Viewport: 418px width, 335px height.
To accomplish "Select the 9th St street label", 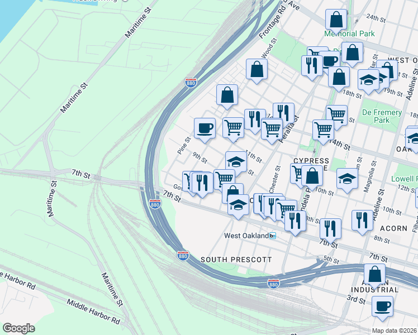I will (199, 157).
